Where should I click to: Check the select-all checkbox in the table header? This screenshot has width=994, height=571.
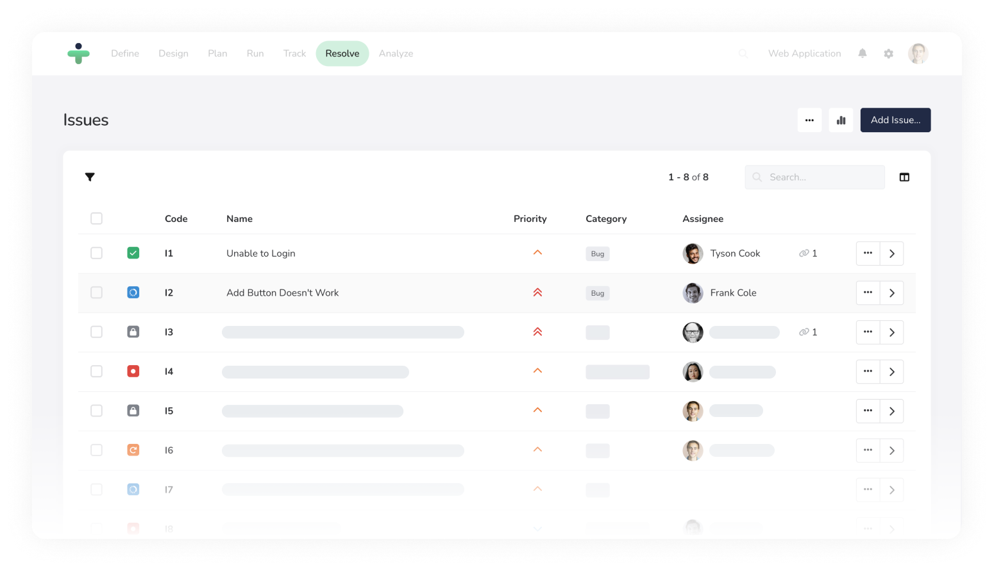96,218
